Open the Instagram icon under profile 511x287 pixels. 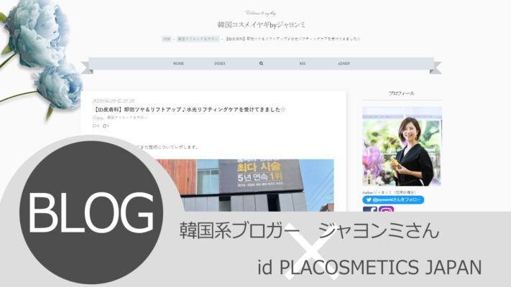click(x=386, y=210)
